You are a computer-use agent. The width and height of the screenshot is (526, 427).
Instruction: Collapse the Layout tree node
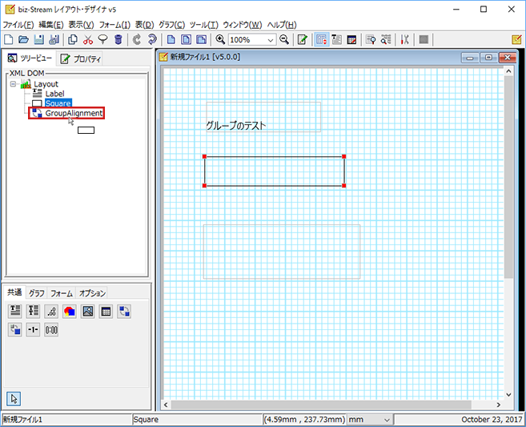point(13,84)
